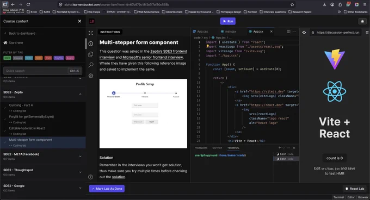The width and height of the screenshot is (370, 200).
Task: Click the count is 0 button
Action: pyautogui.click(x=335, y=158)
